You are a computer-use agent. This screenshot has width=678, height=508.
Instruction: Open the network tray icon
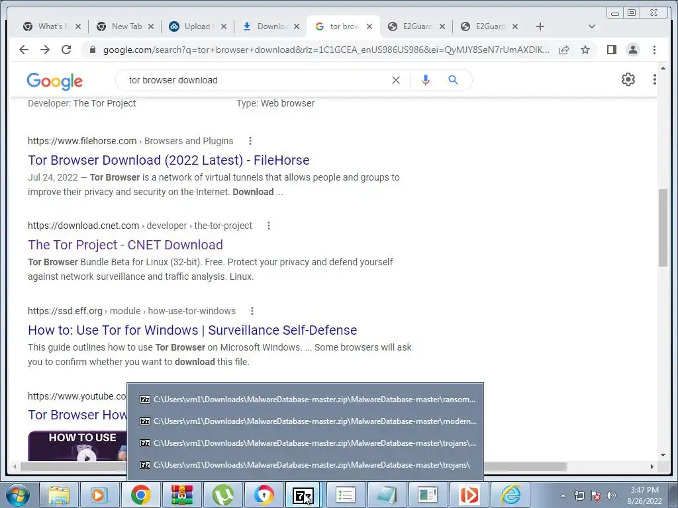coord(579,495)
